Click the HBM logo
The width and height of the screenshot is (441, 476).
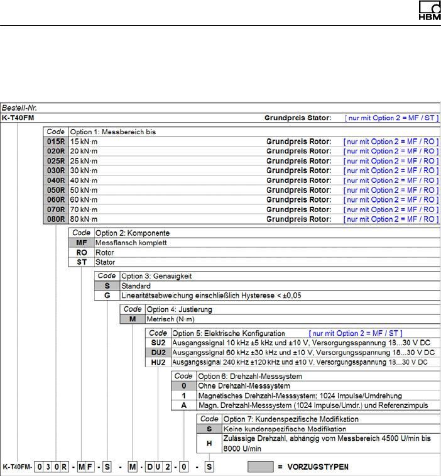pos(430,10)
